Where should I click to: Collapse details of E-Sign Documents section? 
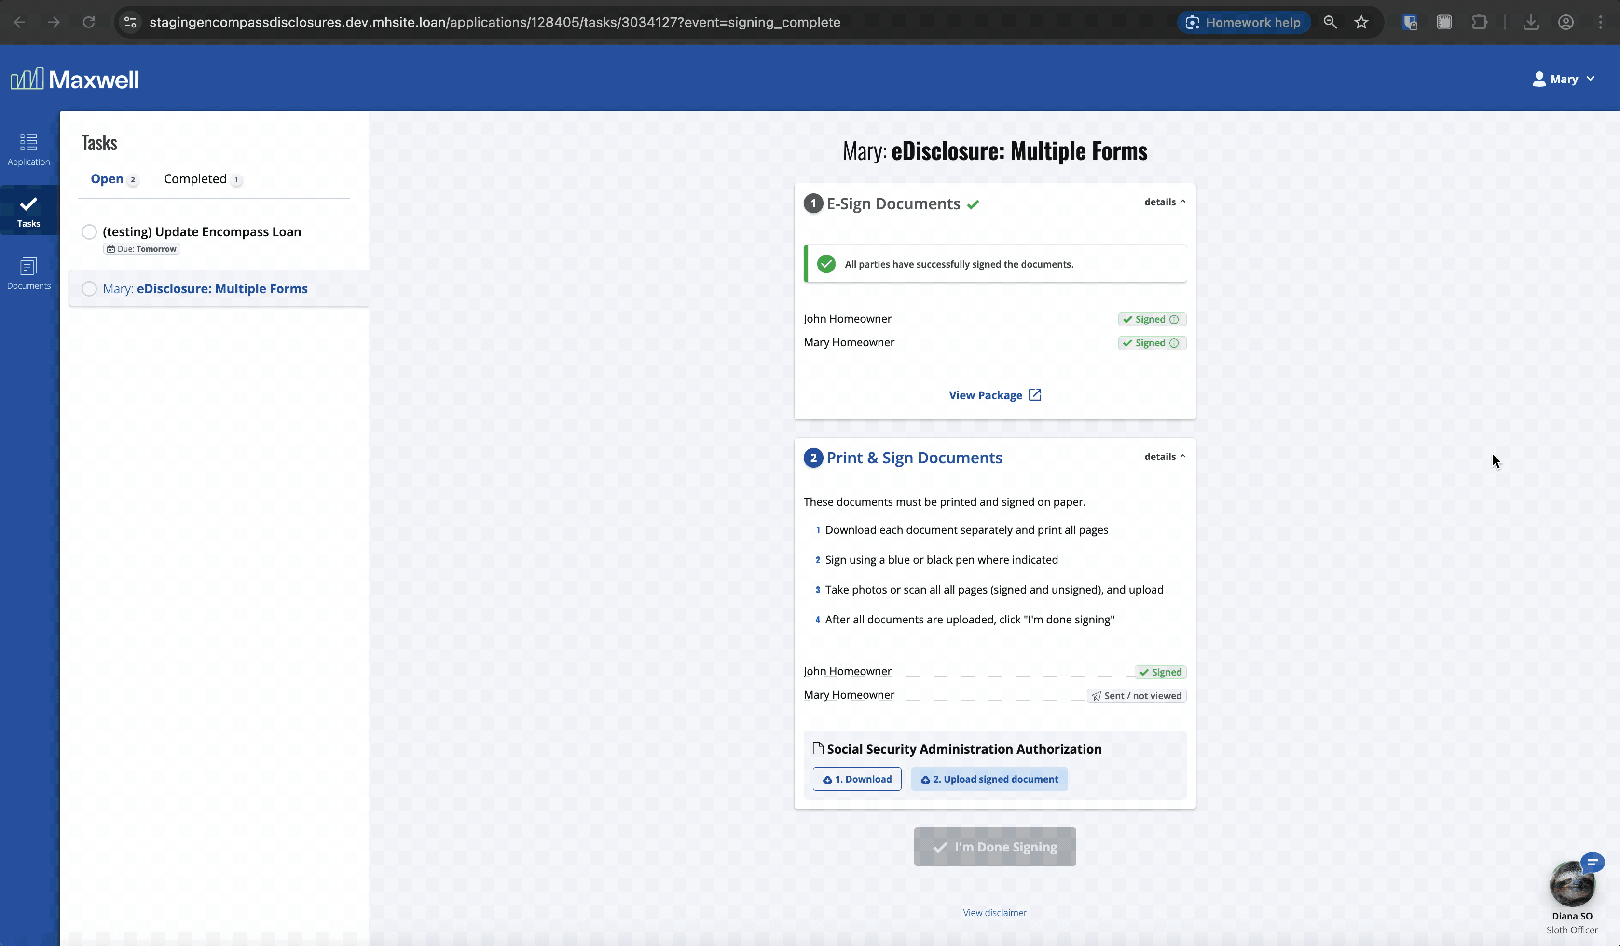point(1164,202)
